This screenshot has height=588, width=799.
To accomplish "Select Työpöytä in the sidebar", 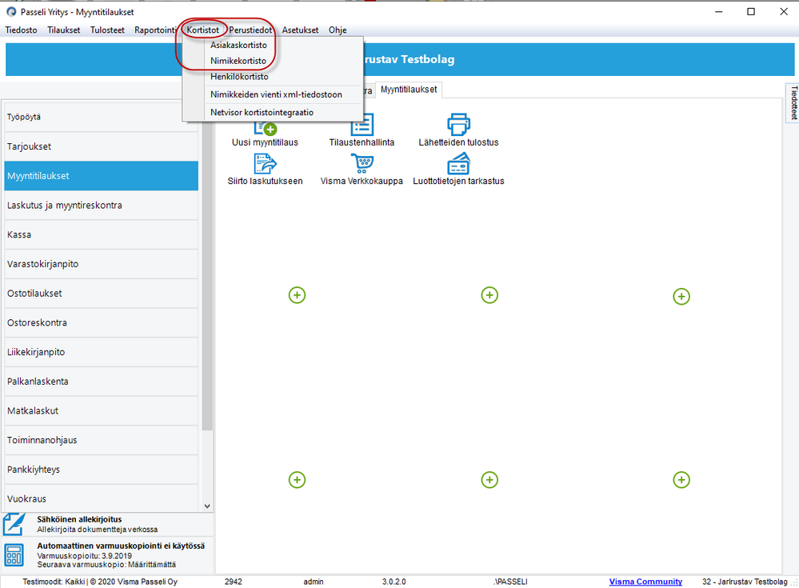I will point(101,117).
